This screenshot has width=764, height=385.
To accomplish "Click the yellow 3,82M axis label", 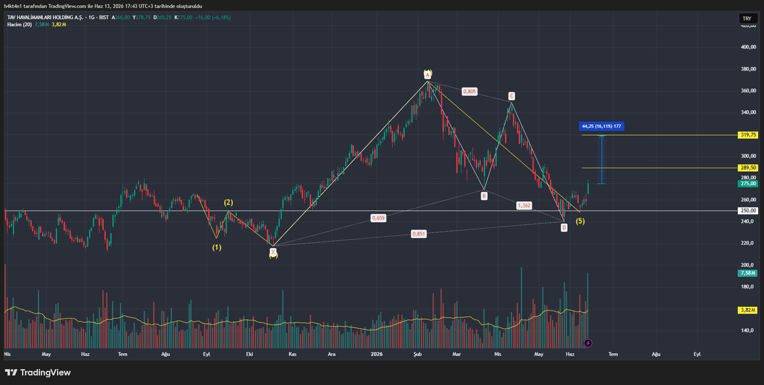I will pyautogui.click(x=747, y=310).
